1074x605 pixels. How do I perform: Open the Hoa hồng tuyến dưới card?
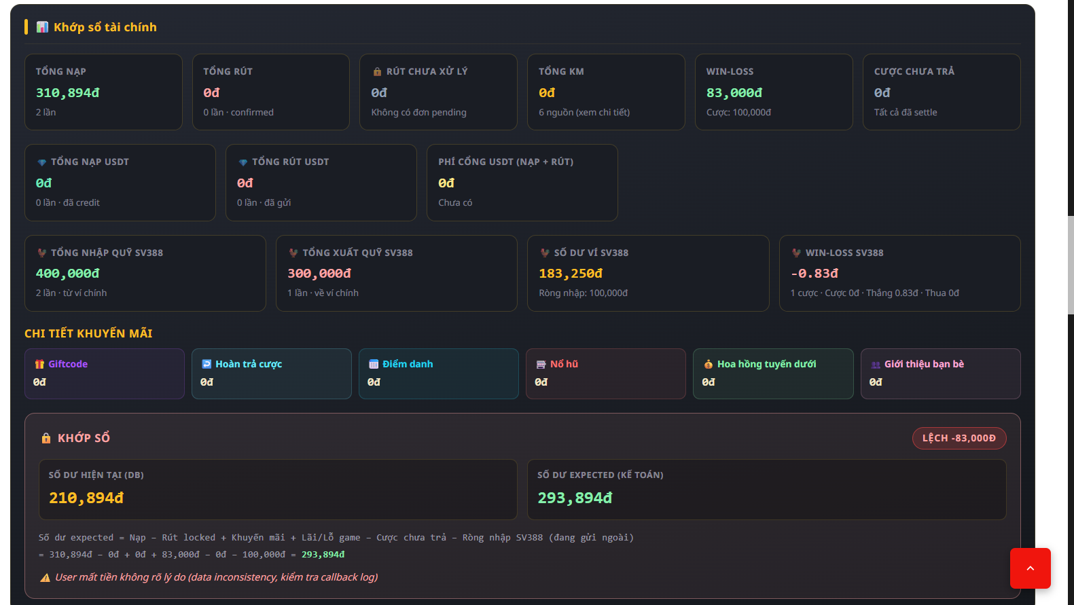[x=773, y=373]
